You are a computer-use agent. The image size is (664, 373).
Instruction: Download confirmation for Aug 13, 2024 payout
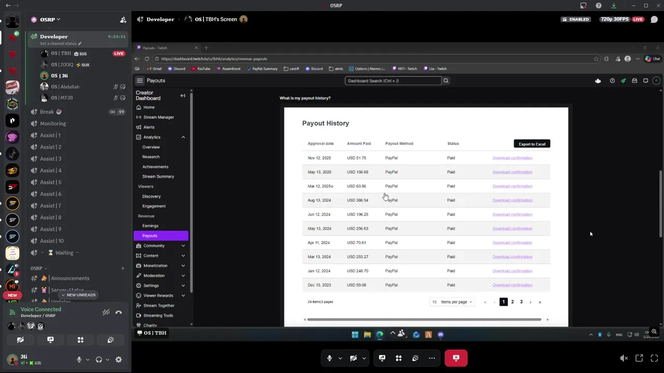coord(513,200)
